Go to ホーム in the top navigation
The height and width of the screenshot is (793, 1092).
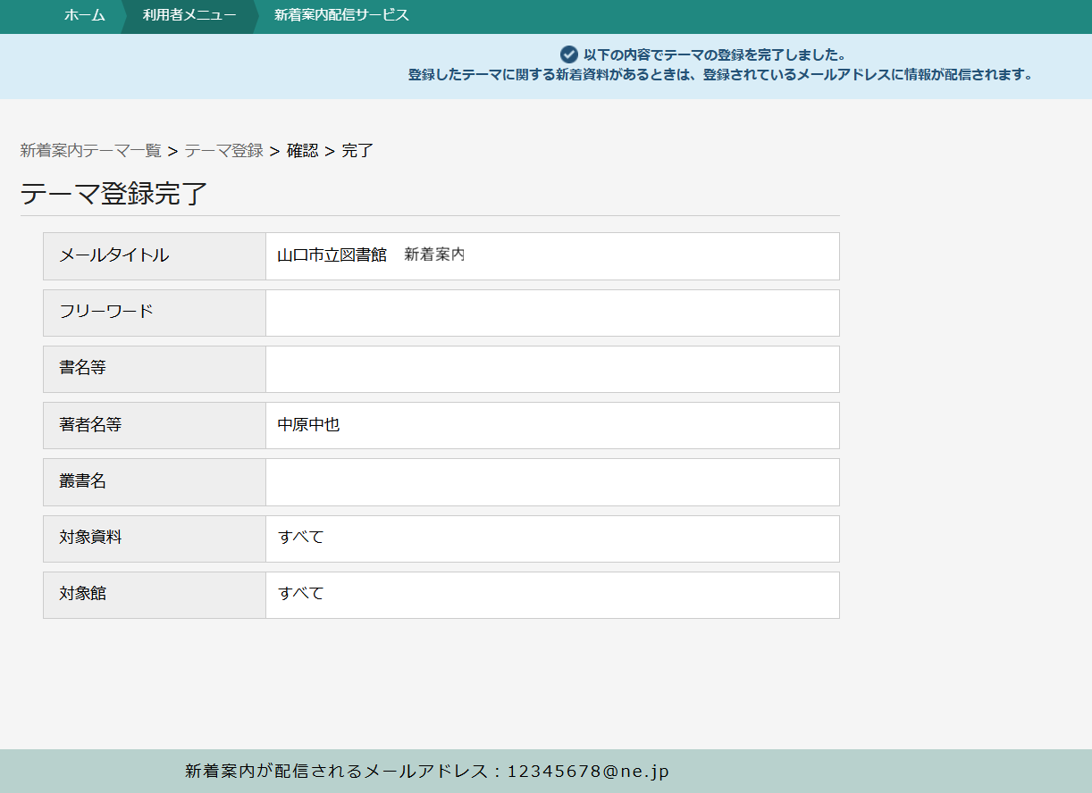[x=84, y=15]
